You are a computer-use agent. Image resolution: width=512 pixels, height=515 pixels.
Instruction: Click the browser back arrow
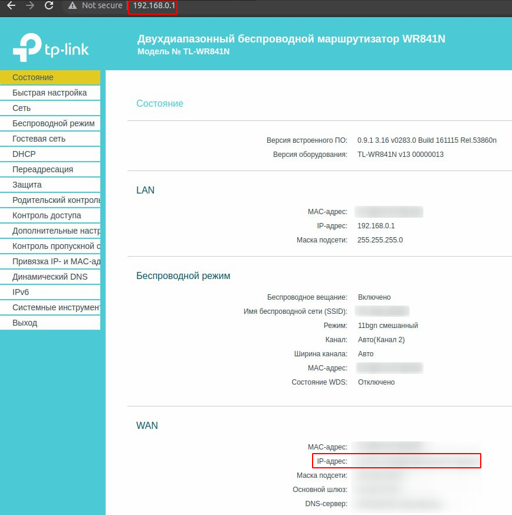click(11, 6)
